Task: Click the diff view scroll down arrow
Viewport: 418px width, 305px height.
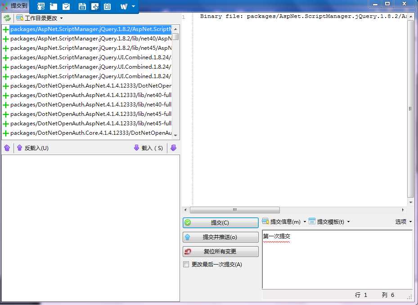Action: pyautogui.click(x=411, y=203)
